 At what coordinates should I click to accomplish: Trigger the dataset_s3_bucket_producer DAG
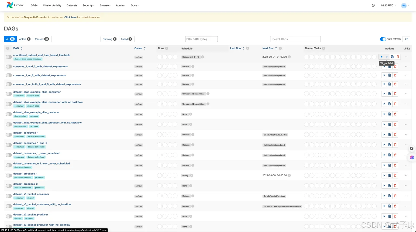pos(384,216)
